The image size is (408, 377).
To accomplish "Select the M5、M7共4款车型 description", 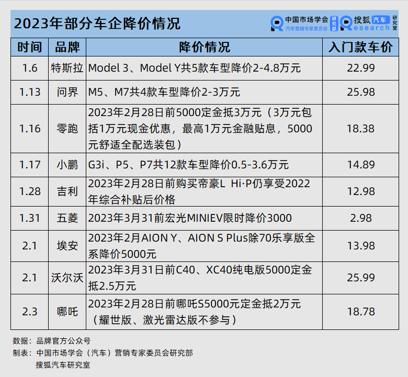I will (164, 92).
